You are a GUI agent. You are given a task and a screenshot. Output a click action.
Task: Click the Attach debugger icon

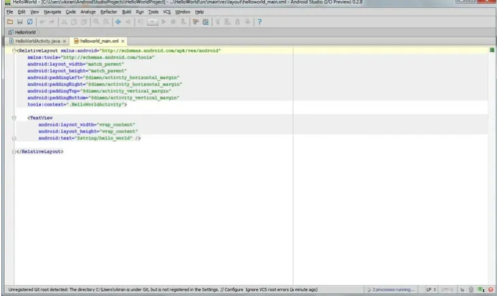click(183, 22)
